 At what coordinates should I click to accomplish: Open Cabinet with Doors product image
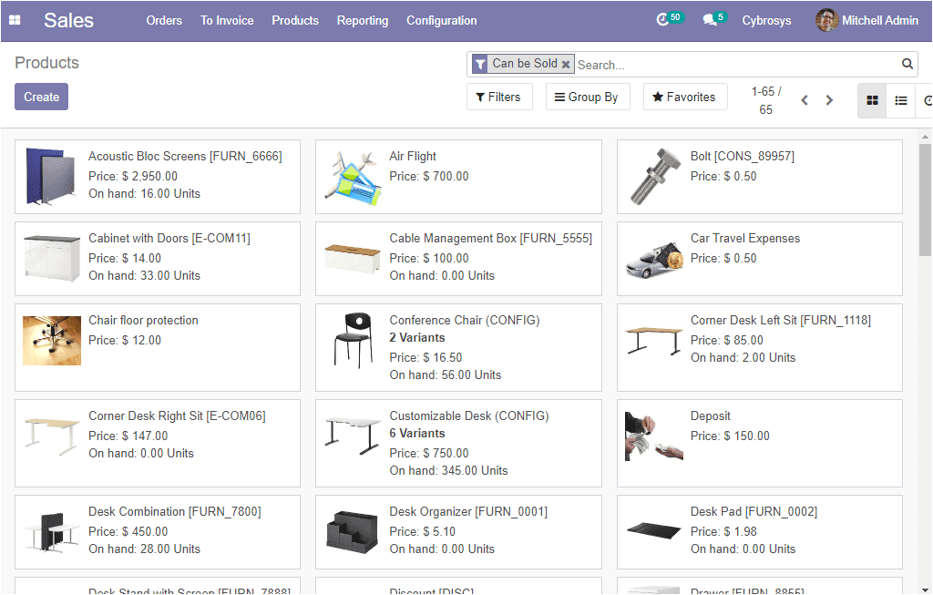(52, 258)
